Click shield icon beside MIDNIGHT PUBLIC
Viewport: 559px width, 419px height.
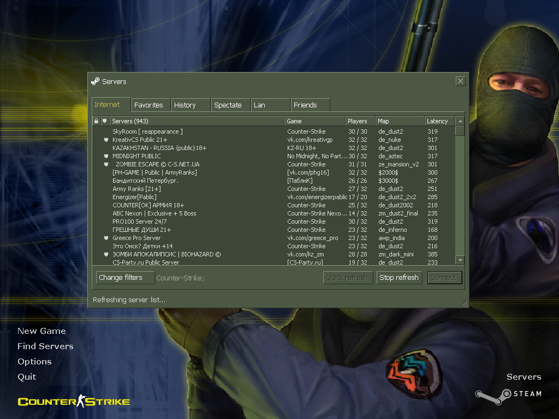106,156
